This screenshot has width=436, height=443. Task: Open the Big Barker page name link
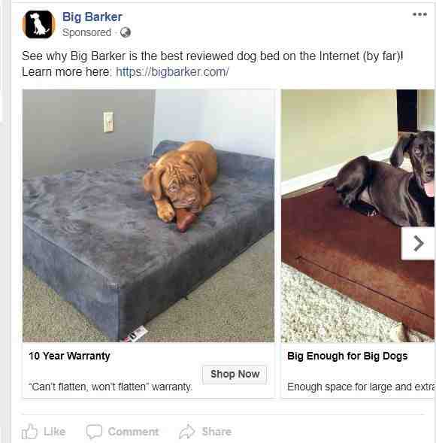coord(92,17)
